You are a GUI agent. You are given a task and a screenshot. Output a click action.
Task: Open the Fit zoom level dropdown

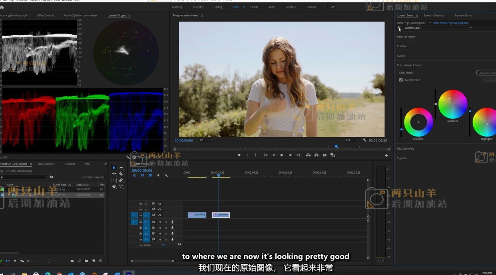207,140
